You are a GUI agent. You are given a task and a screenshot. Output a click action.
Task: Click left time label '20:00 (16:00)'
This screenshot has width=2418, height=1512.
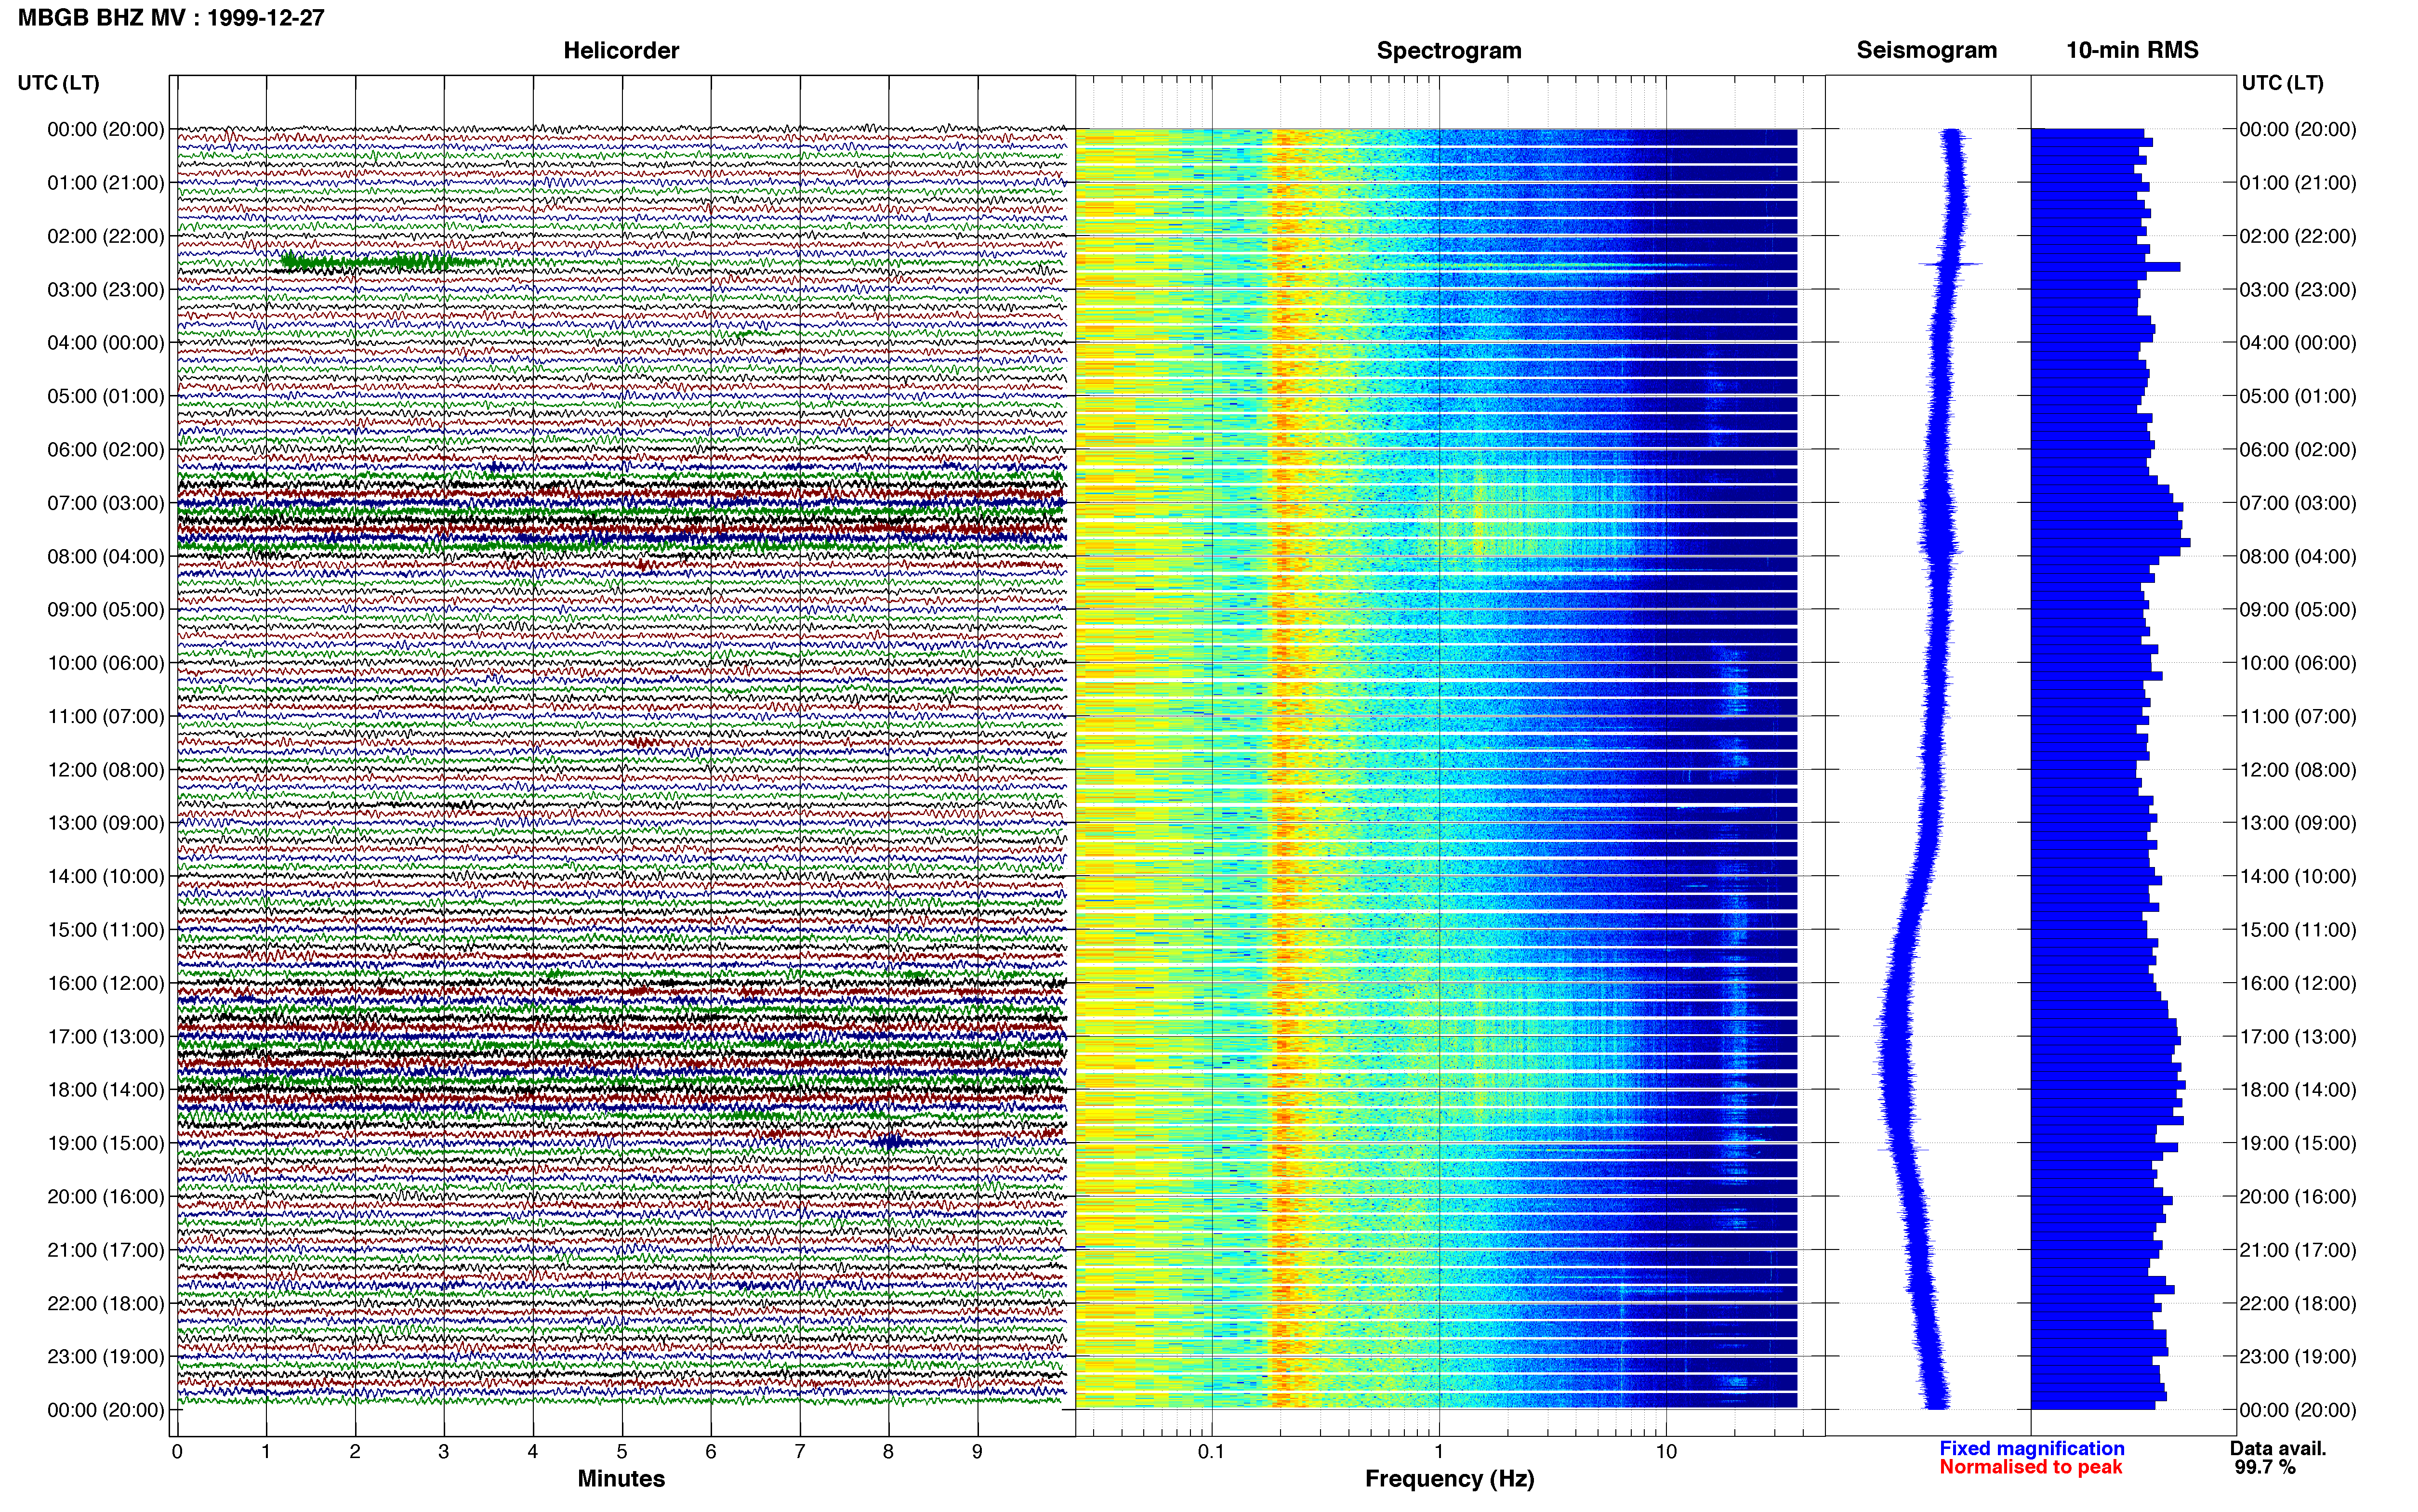click(x=106, y=1197)
